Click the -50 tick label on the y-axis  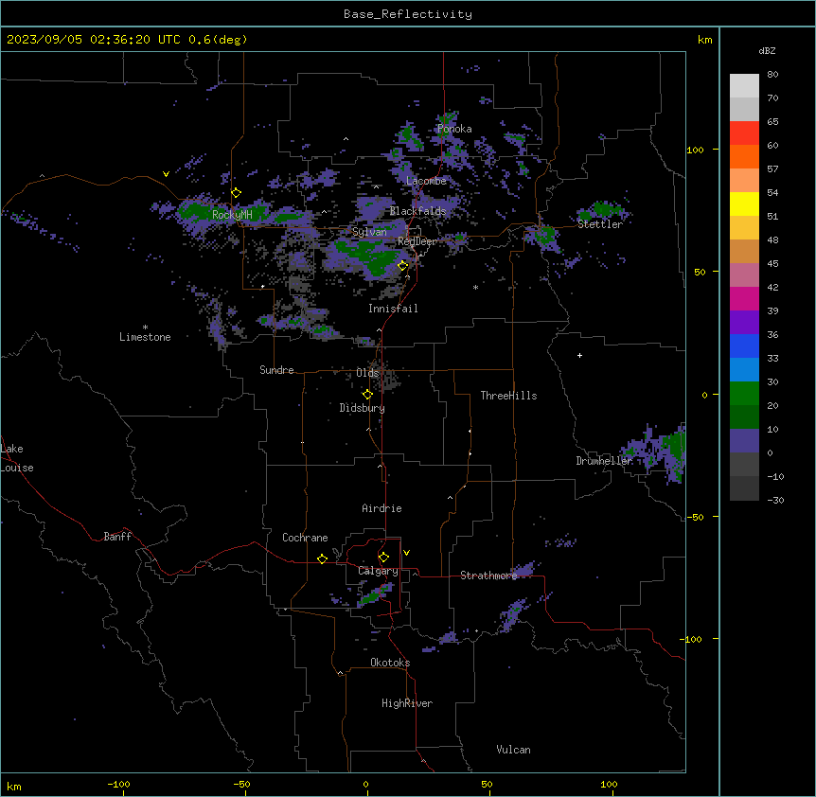click(x=695, y=517)
